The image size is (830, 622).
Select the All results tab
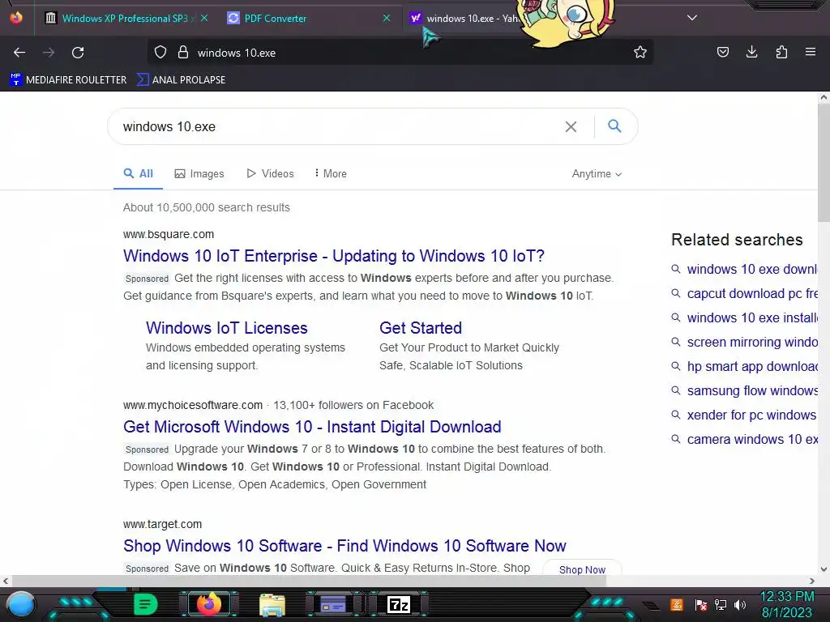138,173
